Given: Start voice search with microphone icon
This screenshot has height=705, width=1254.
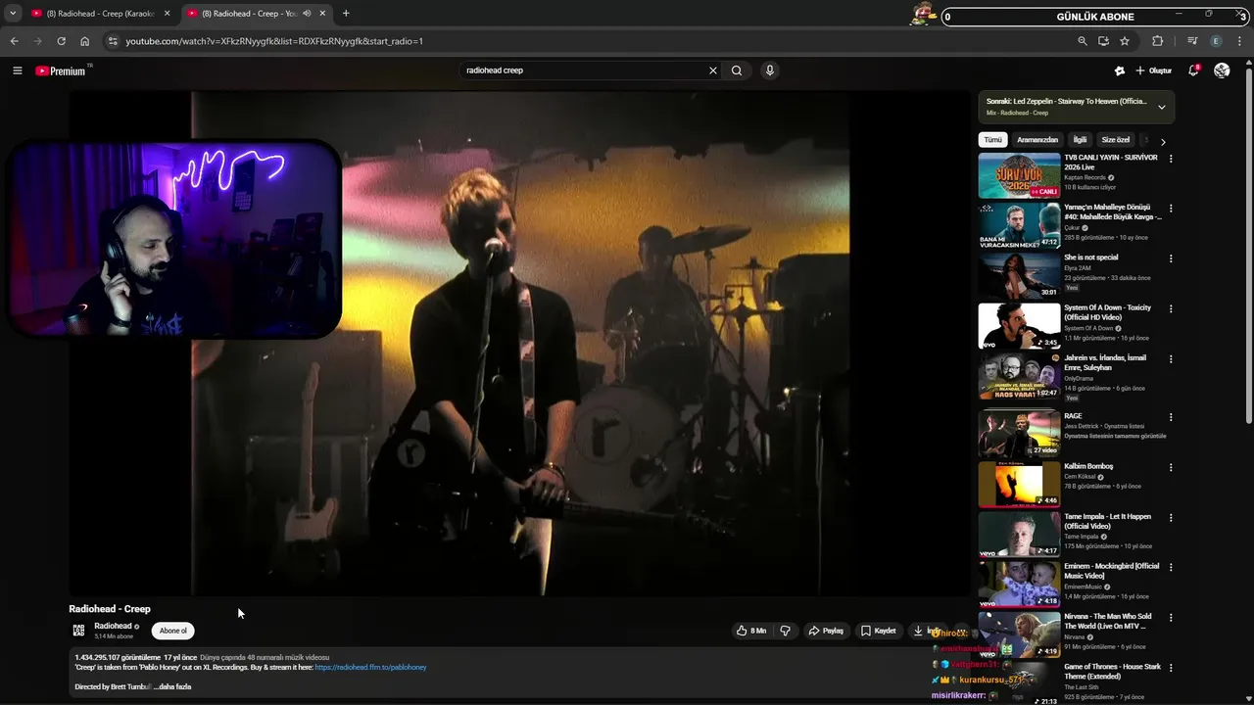Looking at the screenshot, I should 770,70.
